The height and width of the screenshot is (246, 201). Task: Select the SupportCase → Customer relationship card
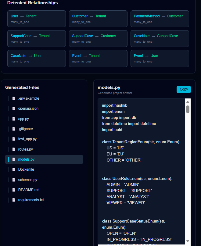pos(98,38)
